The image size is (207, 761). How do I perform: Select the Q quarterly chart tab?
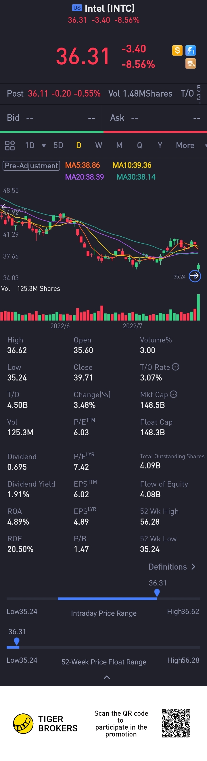(139, 145)
